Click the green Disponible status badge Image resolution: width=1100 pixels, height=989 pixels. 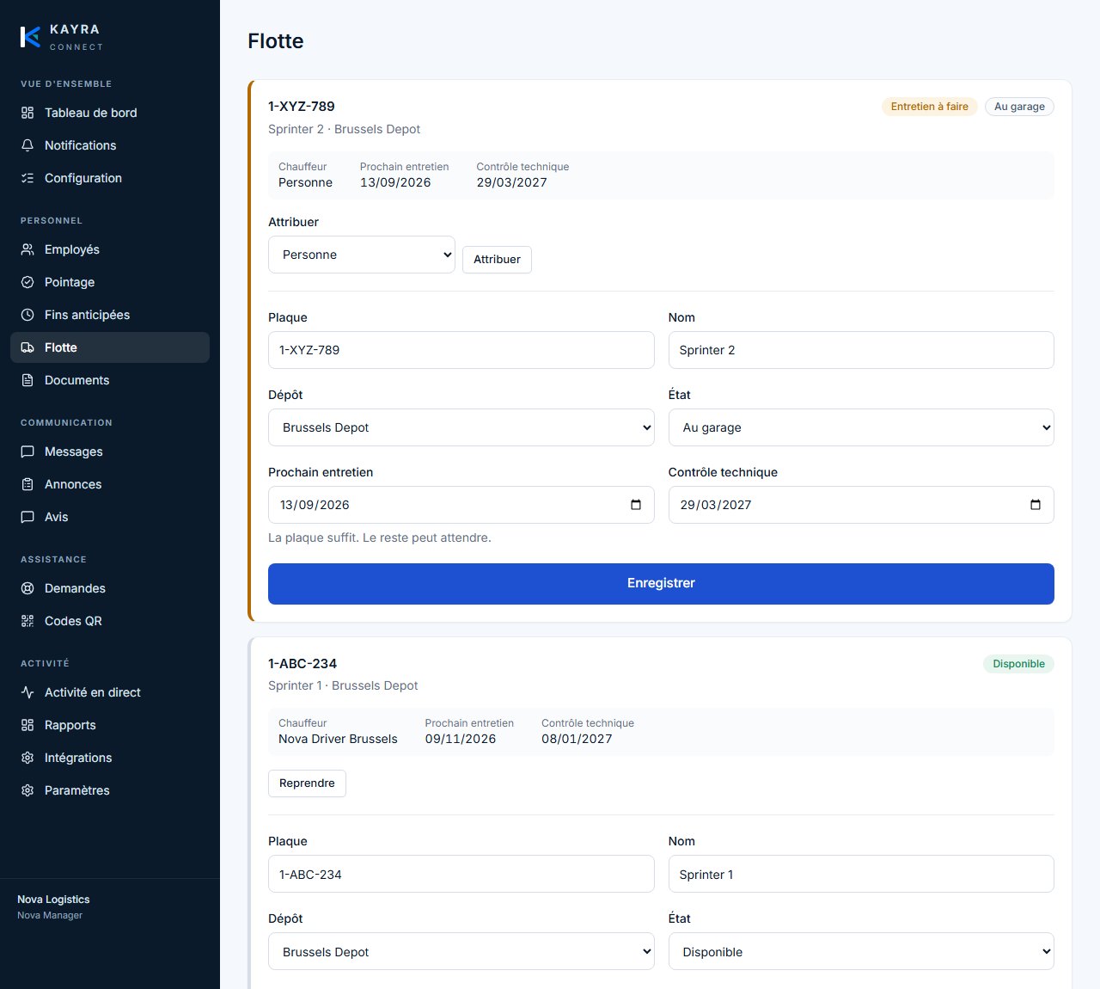[1018, 664]
